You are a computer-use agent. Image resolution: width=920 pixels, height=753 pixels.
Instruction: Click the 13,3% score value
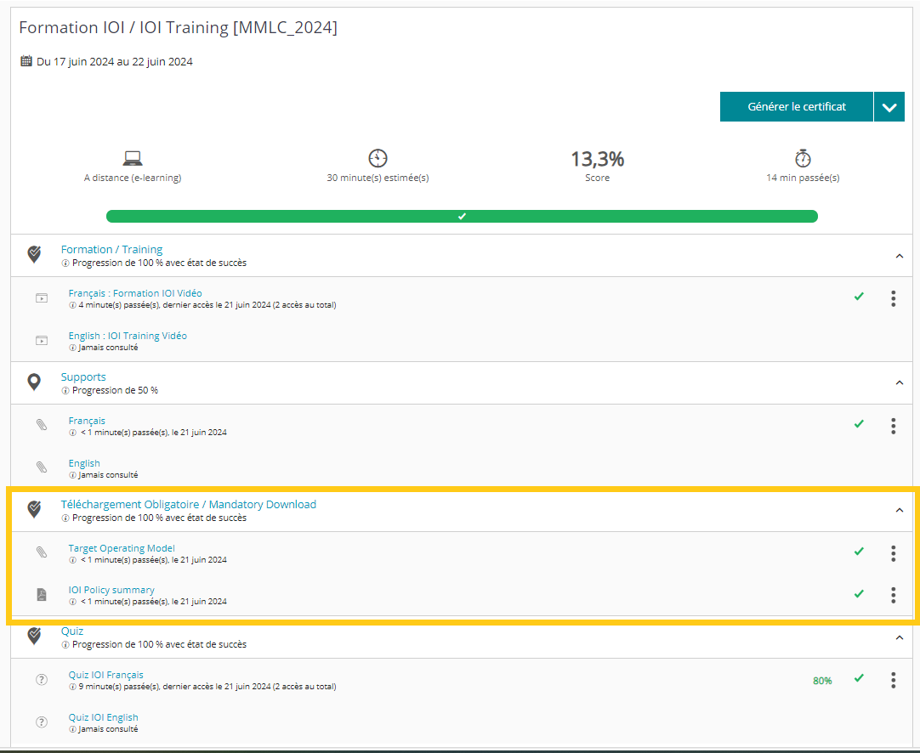pos(597,159)
